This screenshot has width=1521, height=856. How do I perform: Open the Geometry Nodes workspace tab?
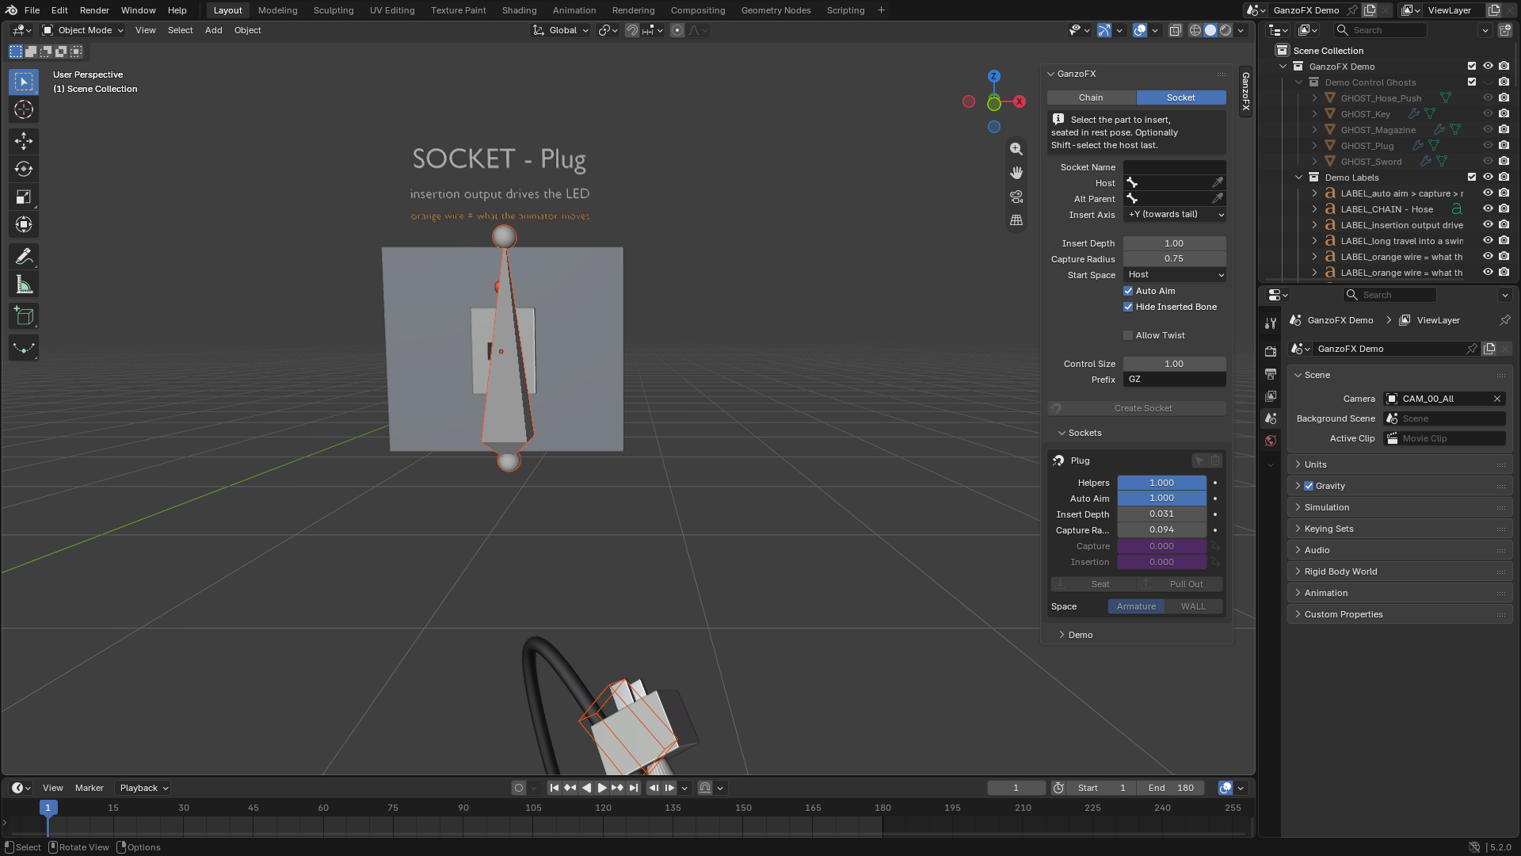(x=776, y=10)
